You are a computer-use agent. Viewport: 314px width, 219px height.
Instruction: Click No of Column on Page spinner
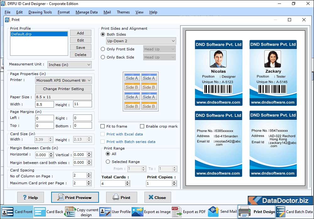pyautogui.click(x=89, y=175)
